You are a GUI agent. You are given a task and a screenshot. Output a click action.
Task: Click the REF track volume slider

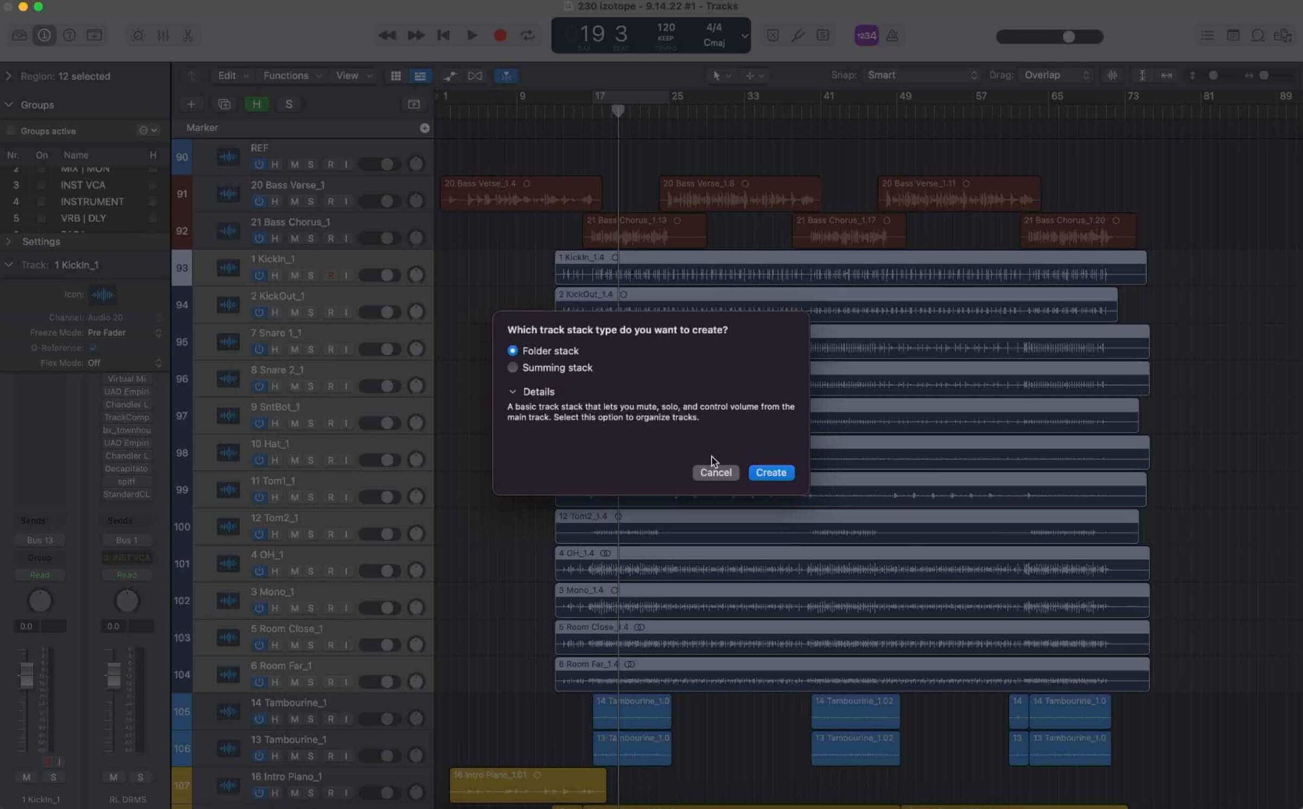coord(379,164)
